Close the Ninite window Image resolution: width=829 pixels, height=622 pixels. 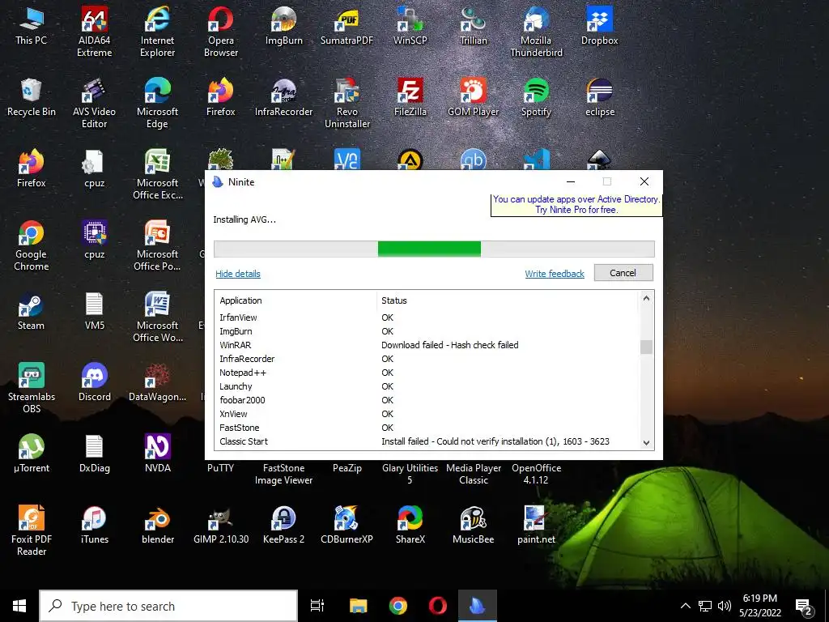(644, 181)
